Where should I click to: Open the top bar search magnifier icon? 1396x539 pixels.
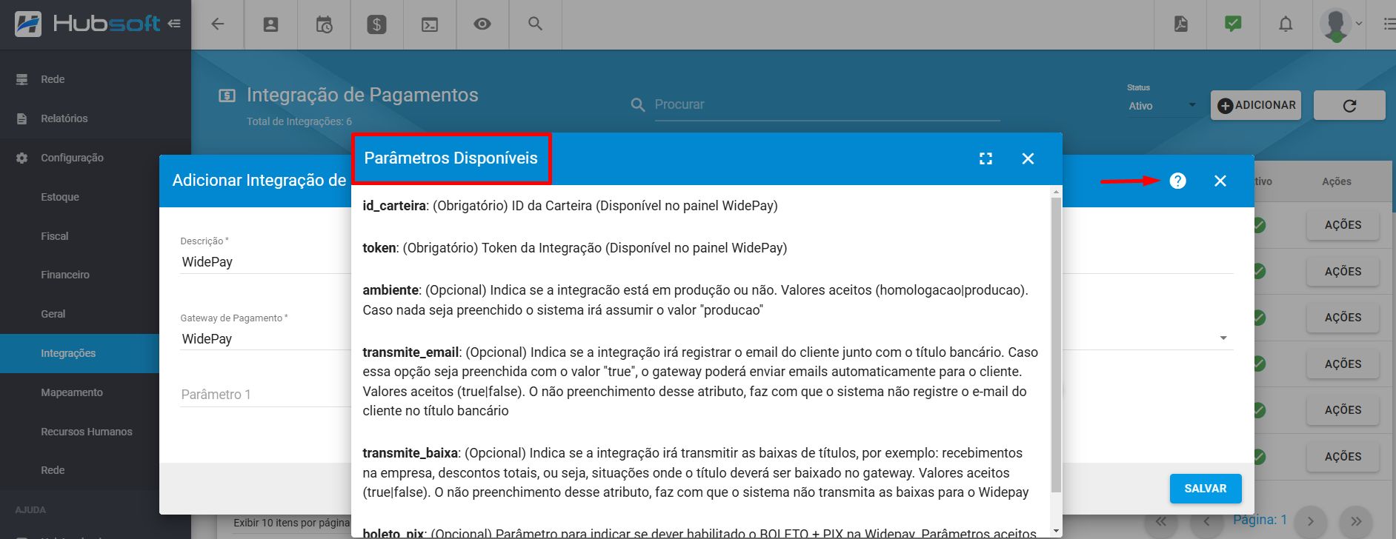click(535, 24)
